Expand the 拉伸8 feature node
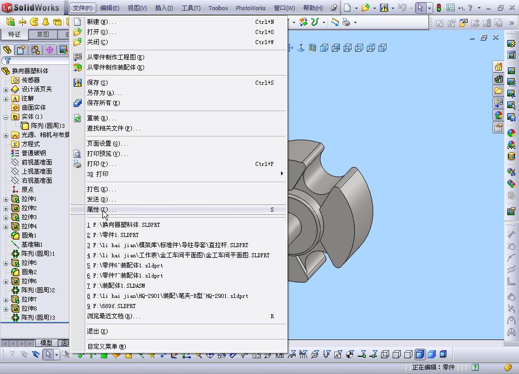Image resolution: width=519 pixels, height=374 pixels. (6, 309)
